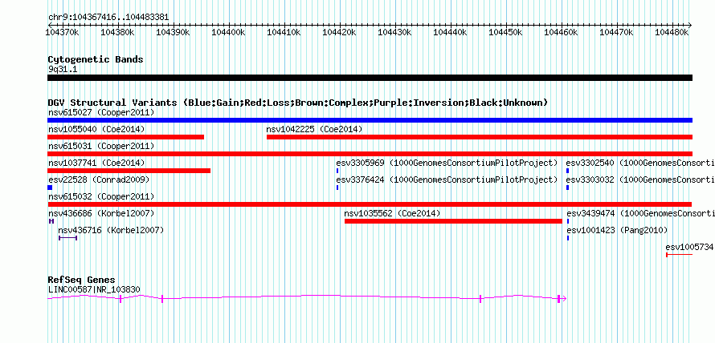Image resolution: width=715 pixels, height=343 pixels.
Task: Select the red bar under nsv615032
Action: click(x=370, y=204)
